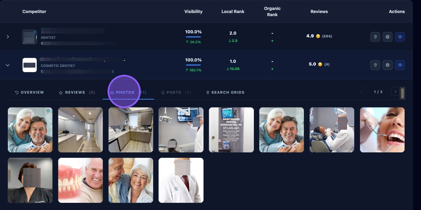The width and height of the screenshot is (421, 210).
Task: Open the doctor in white coat photo
Action: pyautogui.click(x=181, y=180)
